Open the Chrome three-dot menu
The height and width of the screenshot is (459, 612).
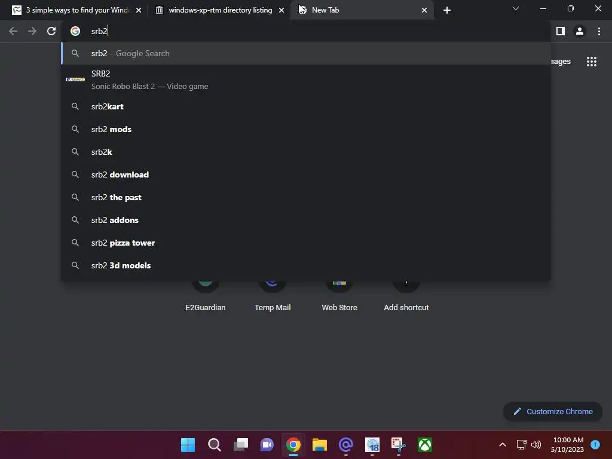click(x=599, y=31)
